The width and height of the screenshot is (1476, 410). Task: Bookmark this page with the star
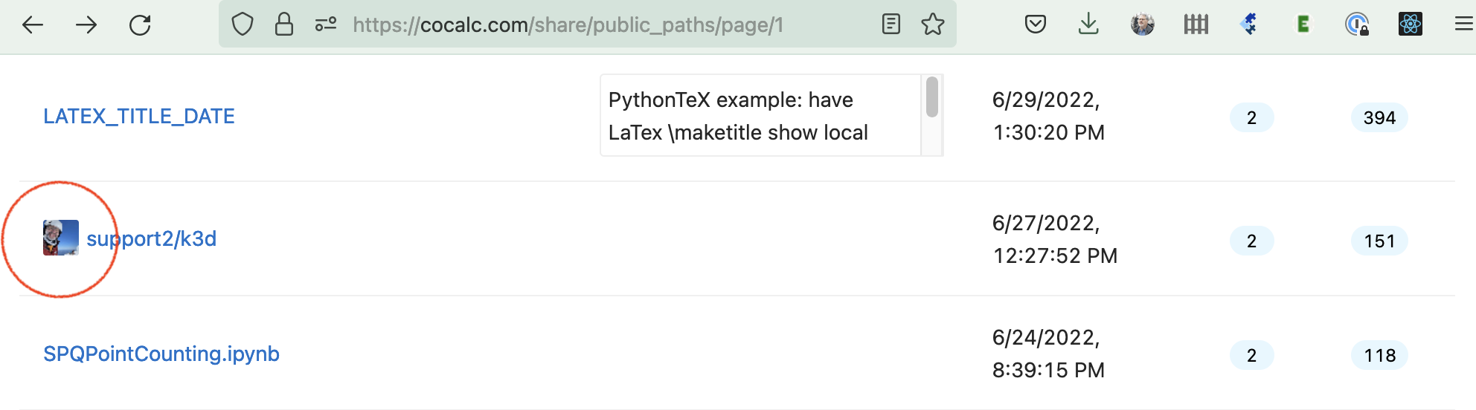pyautogui.click(x=932, y=25)
